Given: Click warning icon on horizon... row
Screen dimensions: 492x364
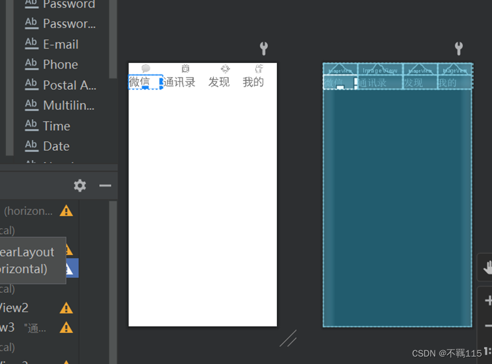Looking at the screenshot, I should [x=66, y=211].
